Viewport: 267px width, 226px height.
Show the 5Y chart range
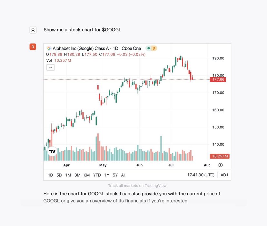pyautogui.click(x=115, y=175)
